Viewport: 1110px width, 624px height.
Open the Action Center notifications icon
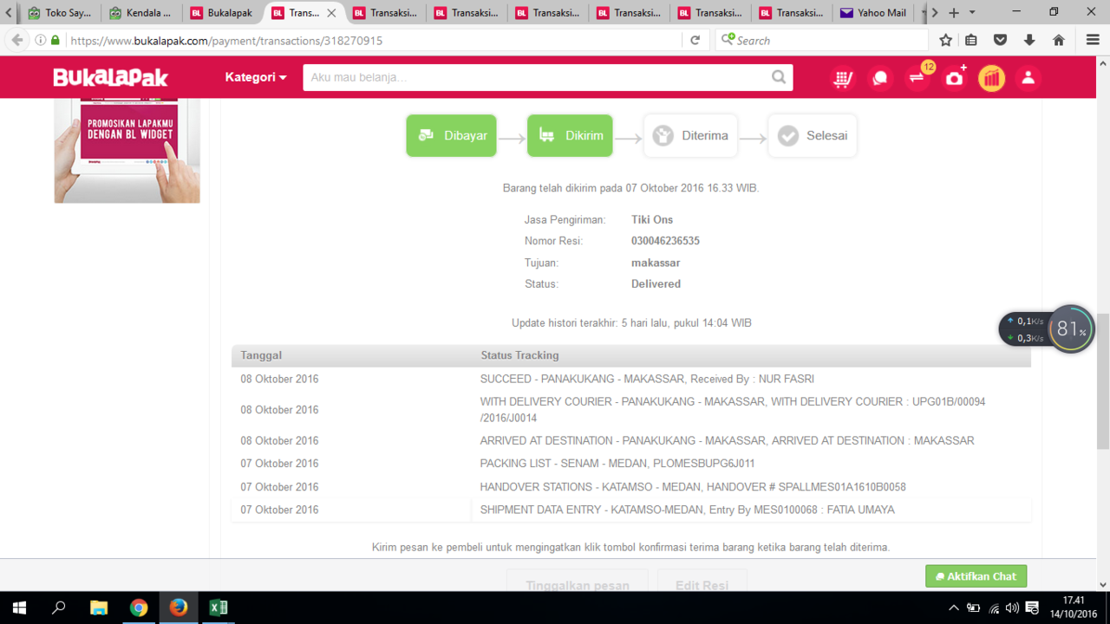tap(1032, 608)
